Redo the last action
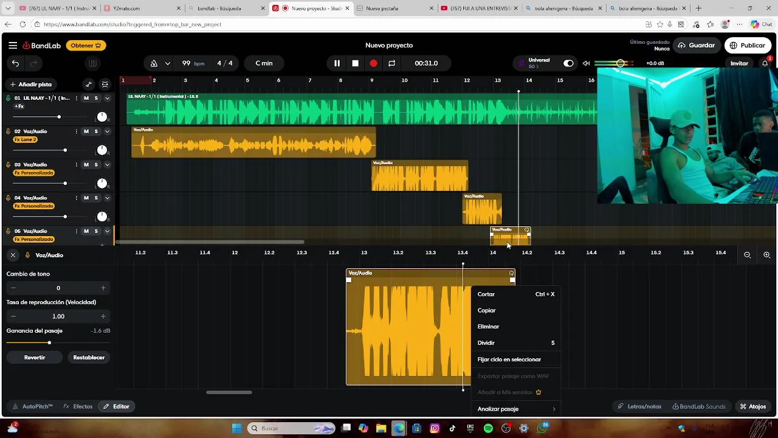This screenshot has width=778, height=438. coord(34,63)
